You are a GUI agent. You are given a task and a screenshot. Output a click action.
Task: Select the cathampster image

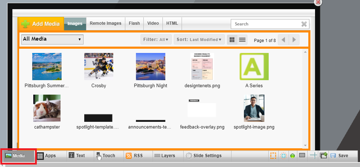47,108
